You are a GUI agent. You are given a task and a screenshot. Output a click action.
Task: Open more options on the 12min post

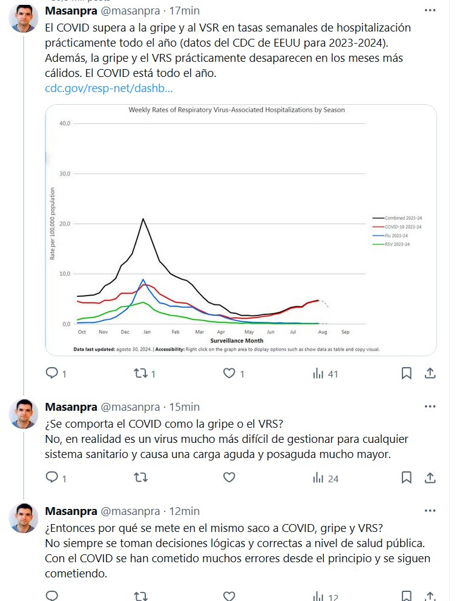(x=430, y=511)
